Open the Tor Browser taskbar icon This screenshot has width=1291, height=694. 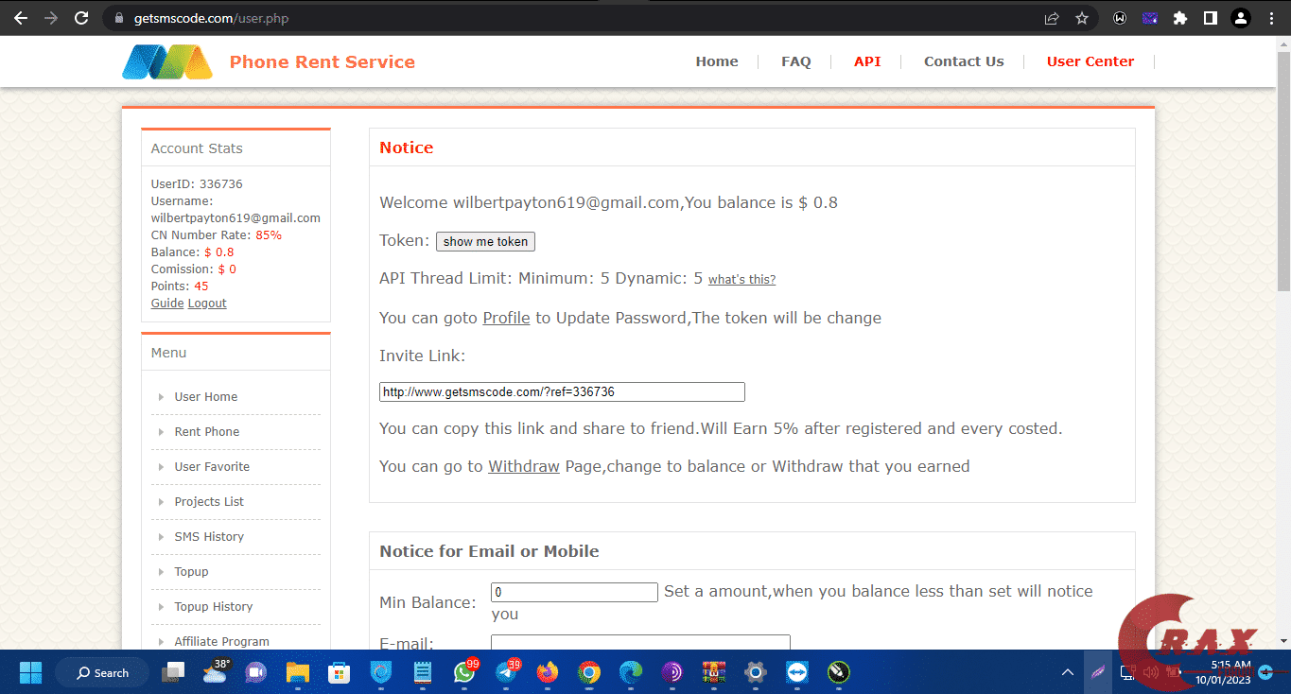[672, 672]
